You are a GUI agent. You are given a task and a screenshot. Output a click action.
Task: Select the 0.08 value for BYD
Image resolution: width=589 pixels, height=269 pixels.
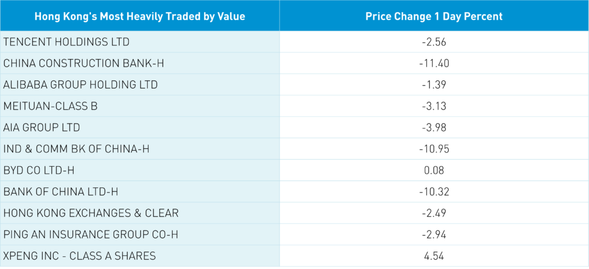coord(434,170)
